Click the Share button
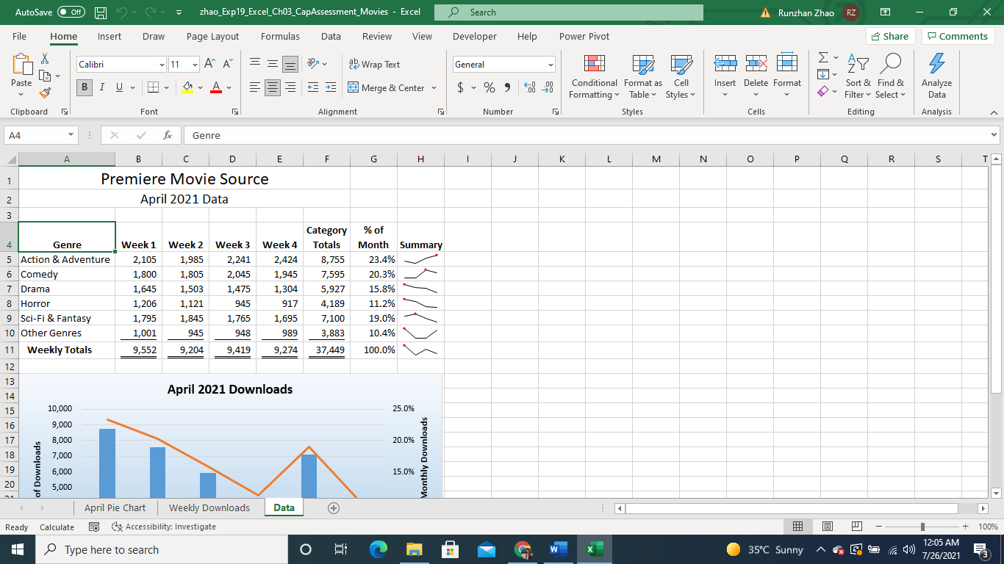This screenshot has height=564, width=1004. (889, 36)
